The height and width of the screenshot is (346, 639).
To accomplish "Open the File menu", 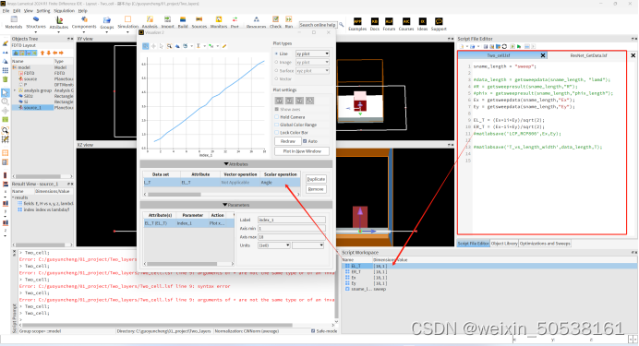I will [6, 11].
